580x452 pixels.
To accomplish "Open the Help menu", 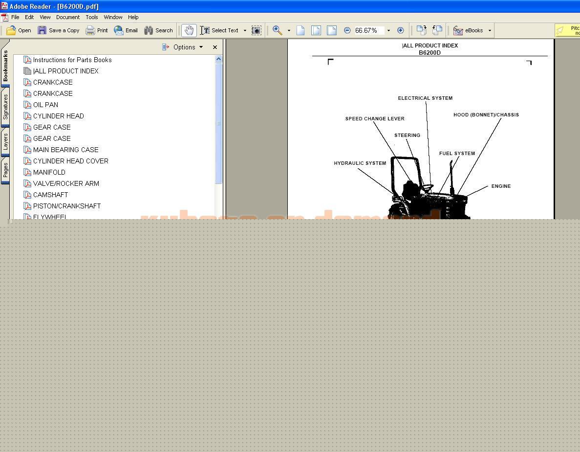I will [133, 17].
